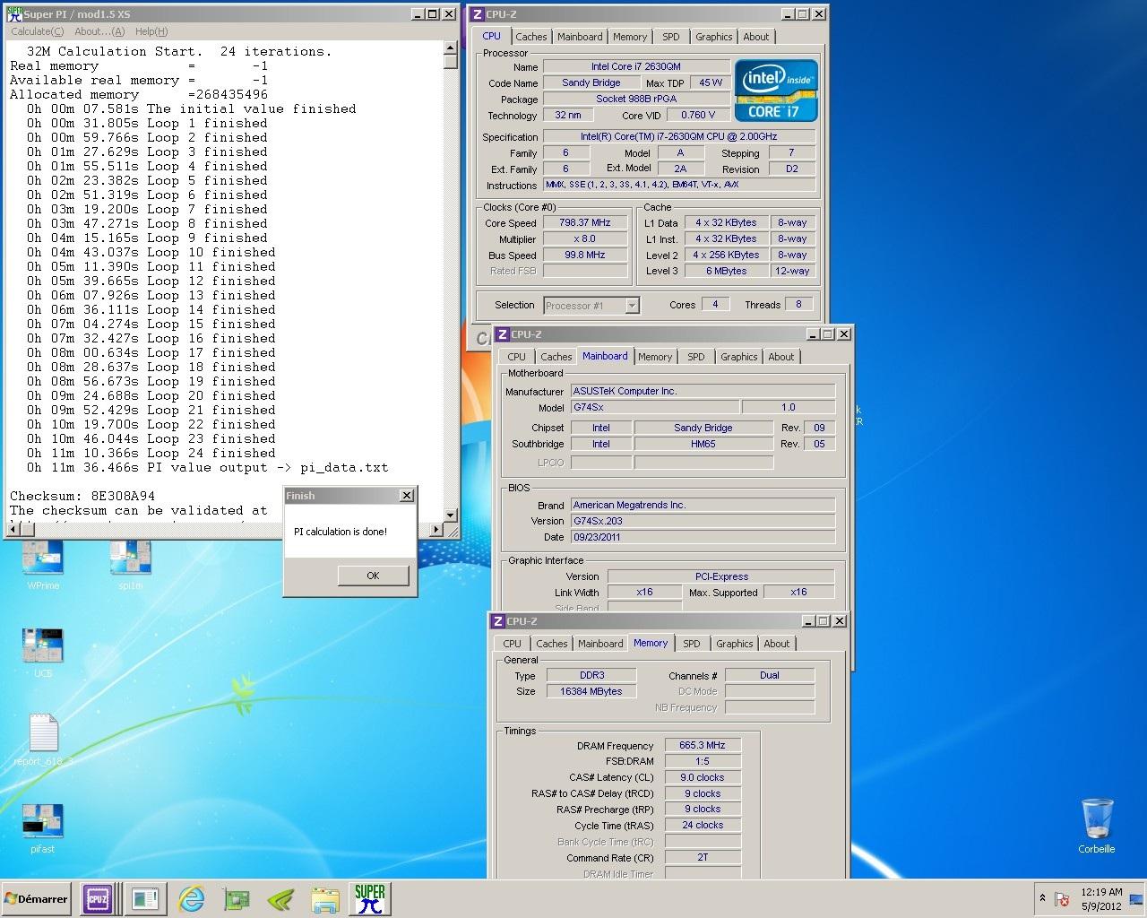Select the Mainboard tab in the Memory CPU-Z window
Viewport: 1147px width, 918px height.
pos(600,644)
